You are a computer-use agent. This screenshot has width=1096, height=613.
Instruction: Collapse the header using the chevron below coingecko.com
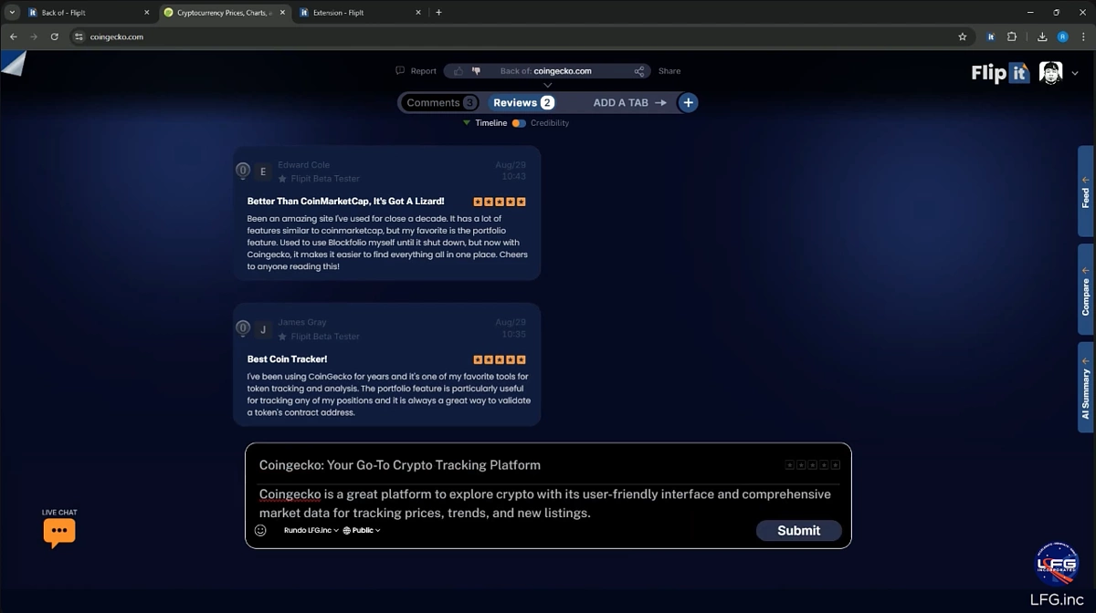[x=547, y=85]
